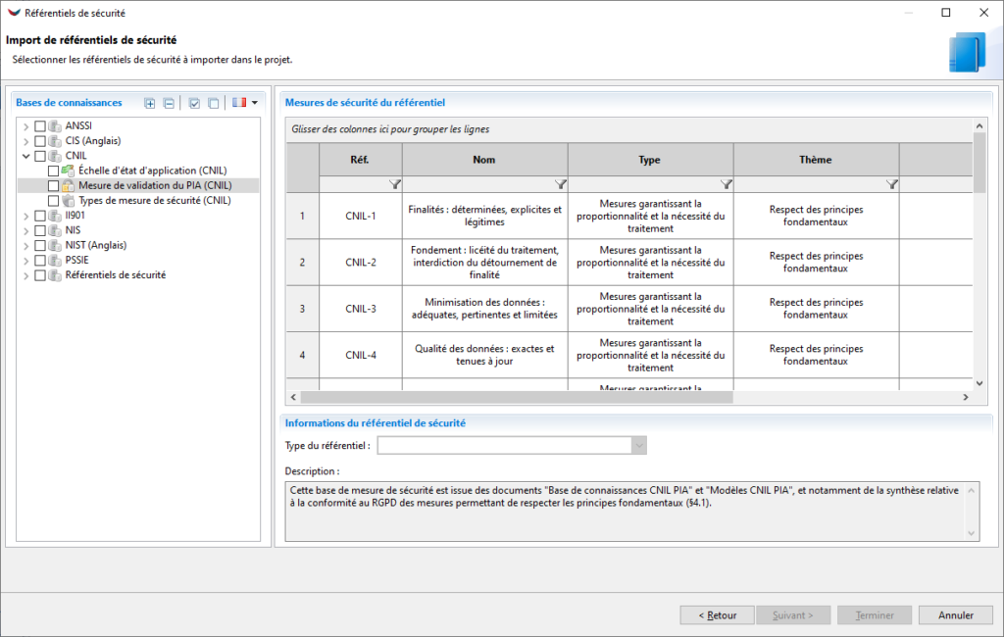Enable the ANSSI referential checkbox
Viewport: 1004px width, 637px height.
(38, 125)
